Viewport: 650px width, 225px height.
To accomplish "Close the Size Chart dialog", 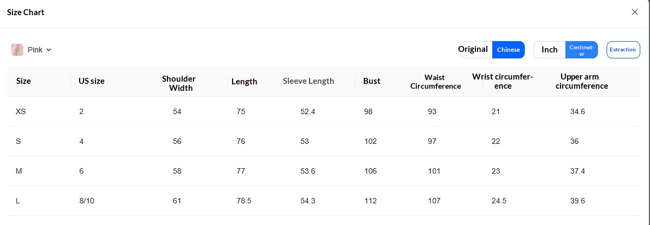I will click(634, 12).
